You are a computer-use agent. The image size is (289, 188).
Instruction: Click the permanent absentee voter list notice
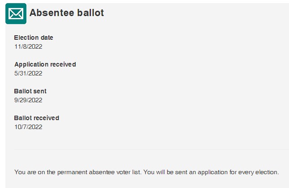click(x=147, y=172)
